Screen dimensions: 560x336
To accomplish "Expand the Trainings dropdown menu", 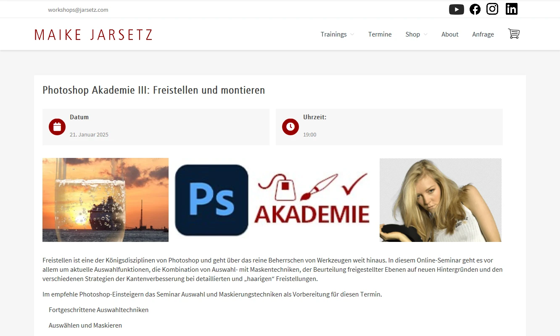I will pos(337,34).
